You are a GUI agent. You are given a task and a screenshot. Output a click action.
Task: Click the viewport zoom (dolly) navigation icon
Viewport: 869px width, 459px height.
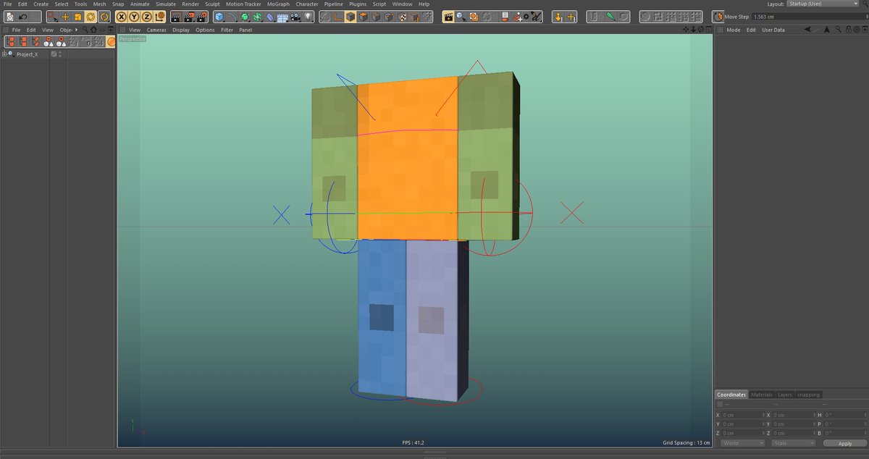pos(694,30)
